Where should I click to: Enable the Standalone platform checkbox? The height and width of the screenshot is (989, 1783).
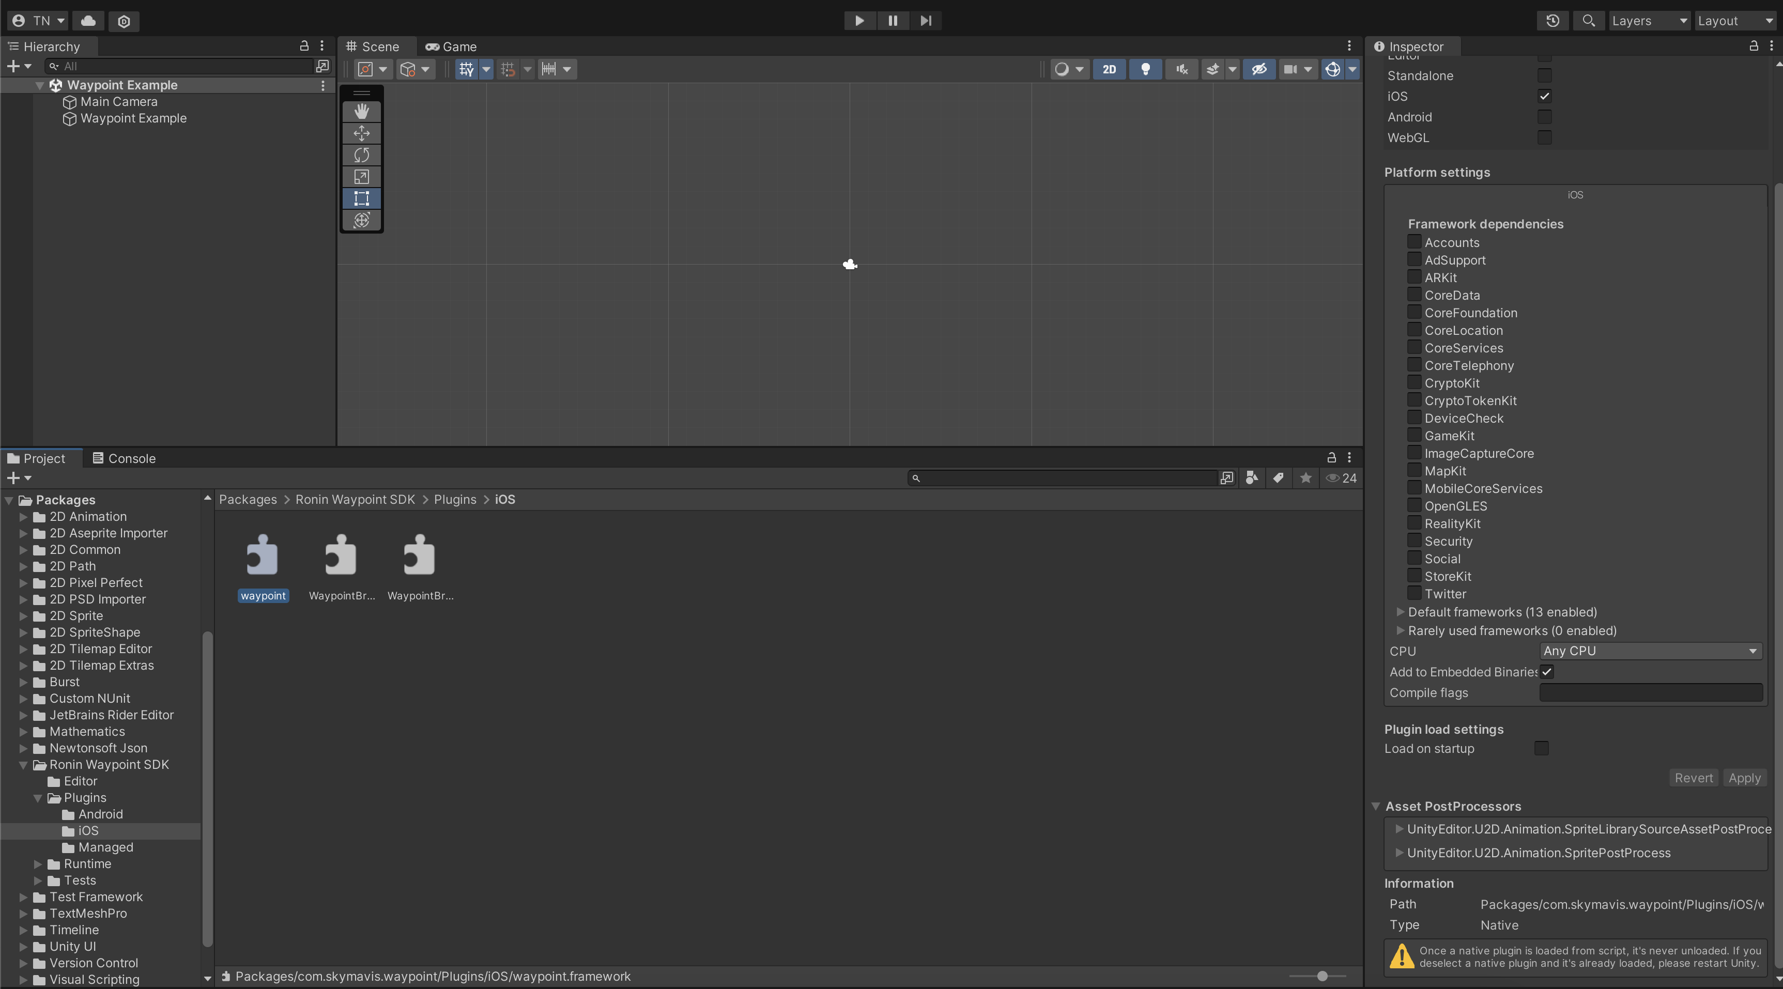coord(1544,75)
